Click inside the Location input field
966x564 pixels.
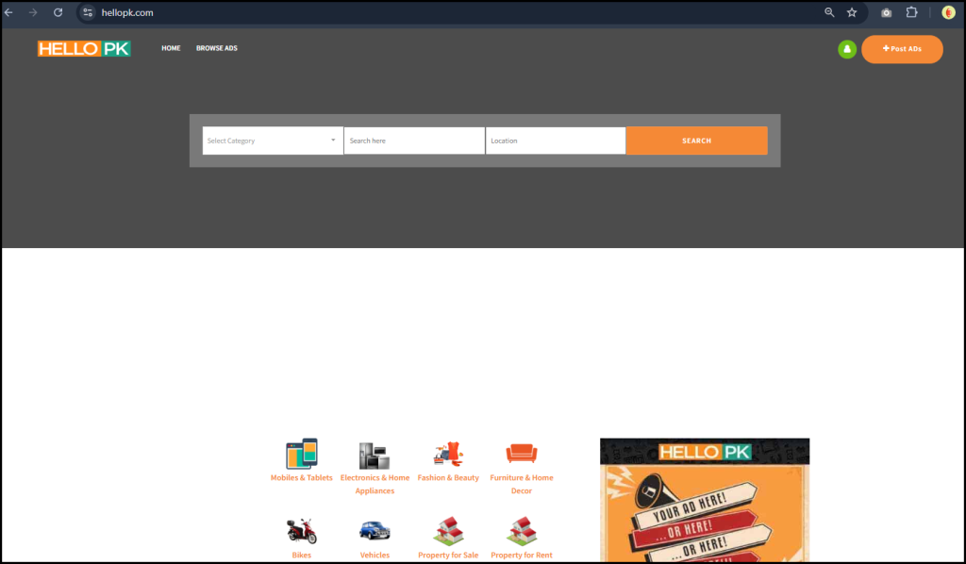(x=555, y=140)
